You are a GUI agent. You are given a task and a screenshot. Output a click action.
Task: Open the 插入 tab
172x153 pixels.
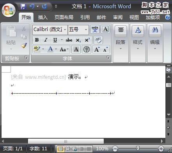pos(43,17)
